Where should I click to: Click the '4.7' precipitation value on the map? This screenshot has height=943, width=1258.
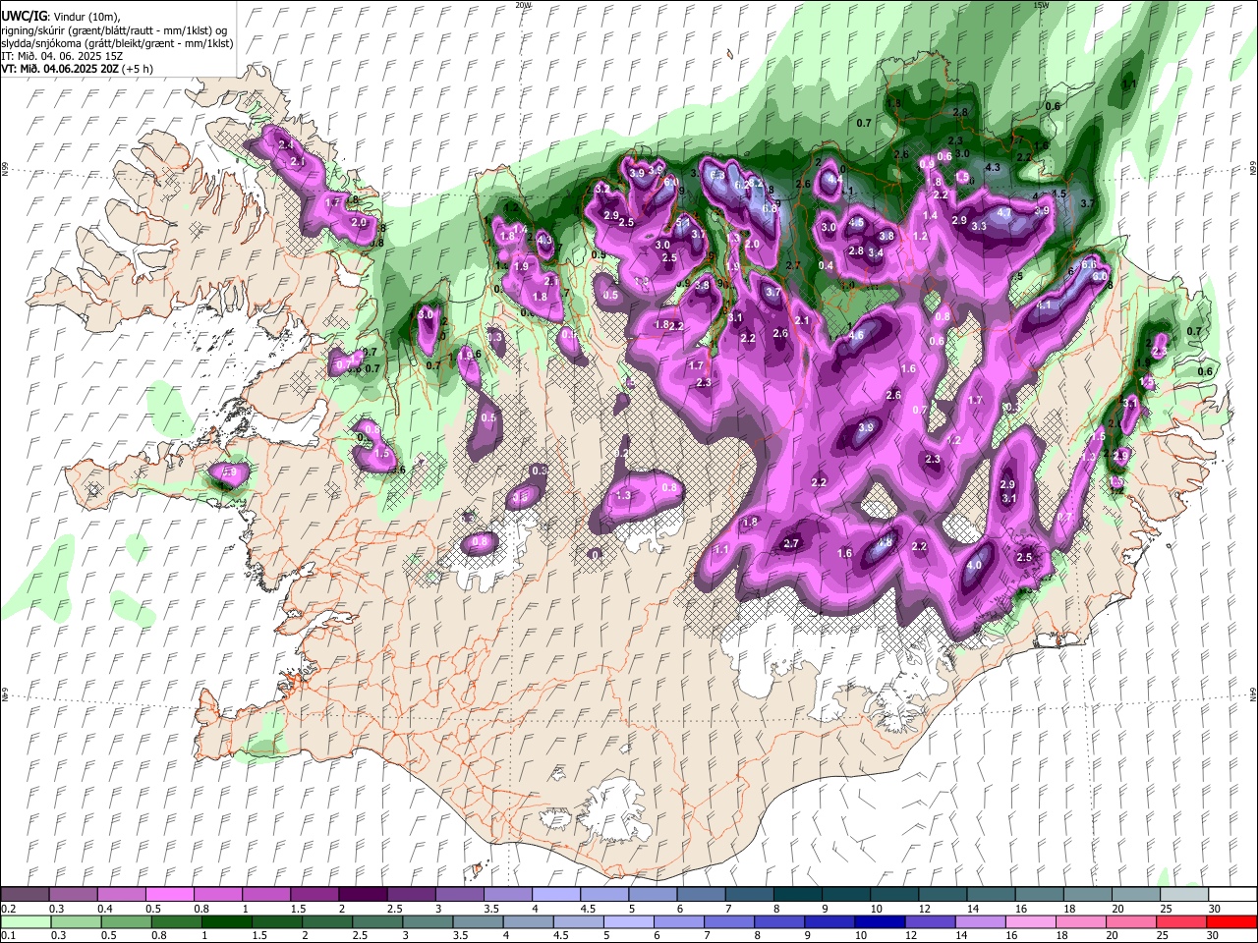pyautogui.click(x=1004, y=212)
